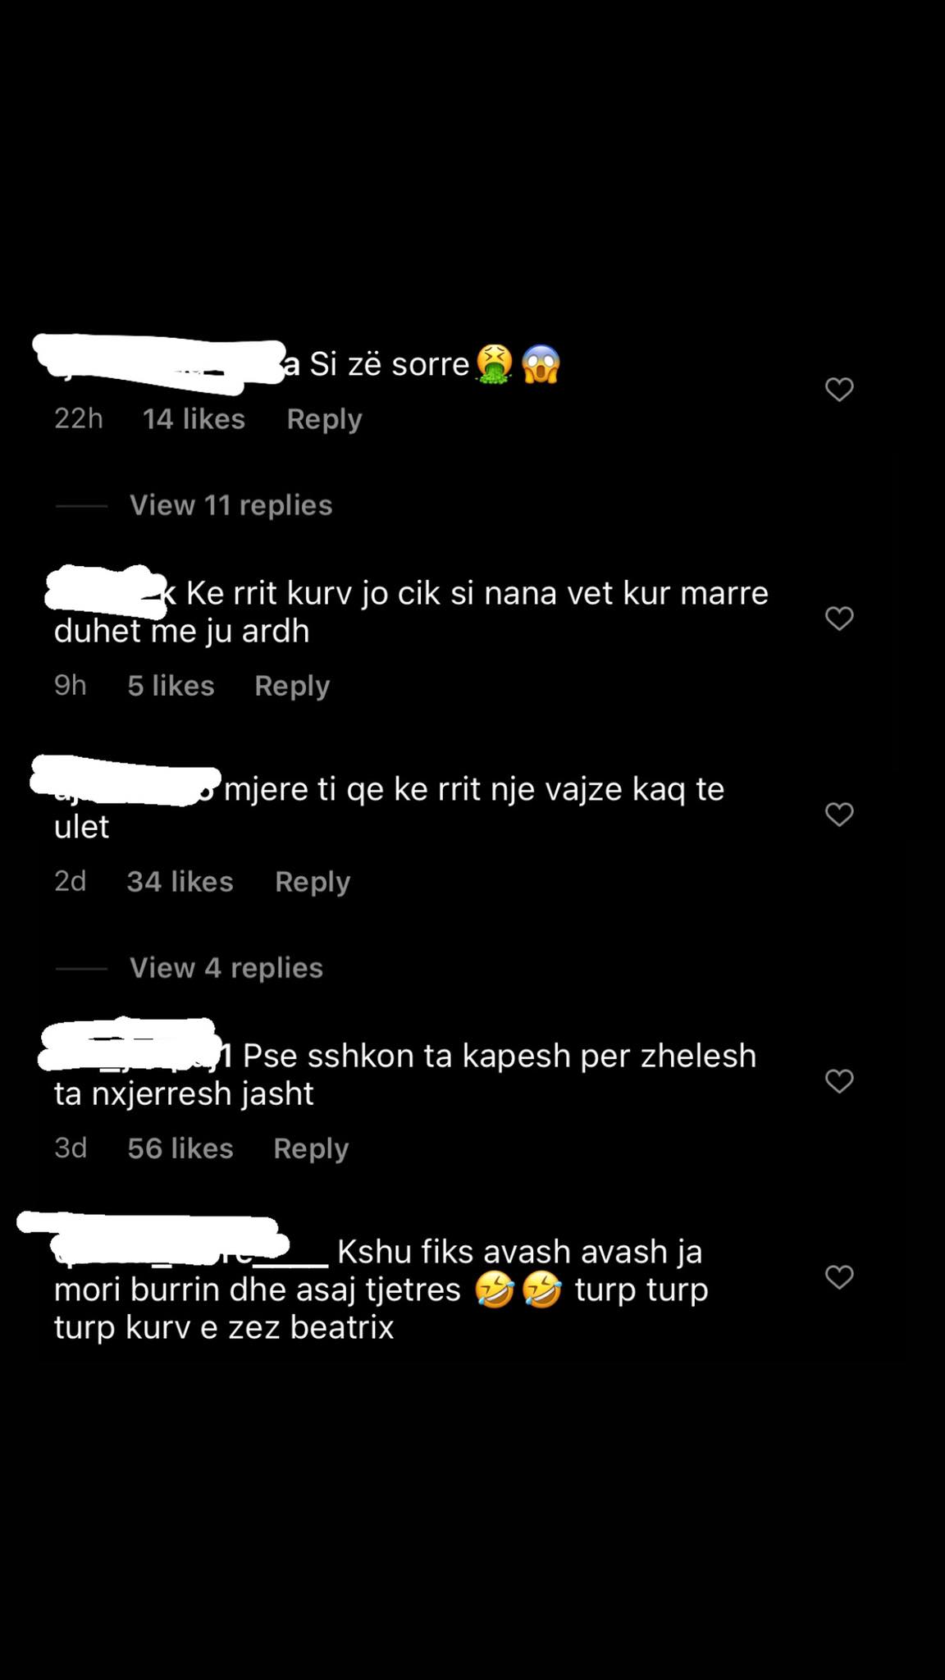
Task: Show who gave 34 likes
Action: [x=180, y=882]
